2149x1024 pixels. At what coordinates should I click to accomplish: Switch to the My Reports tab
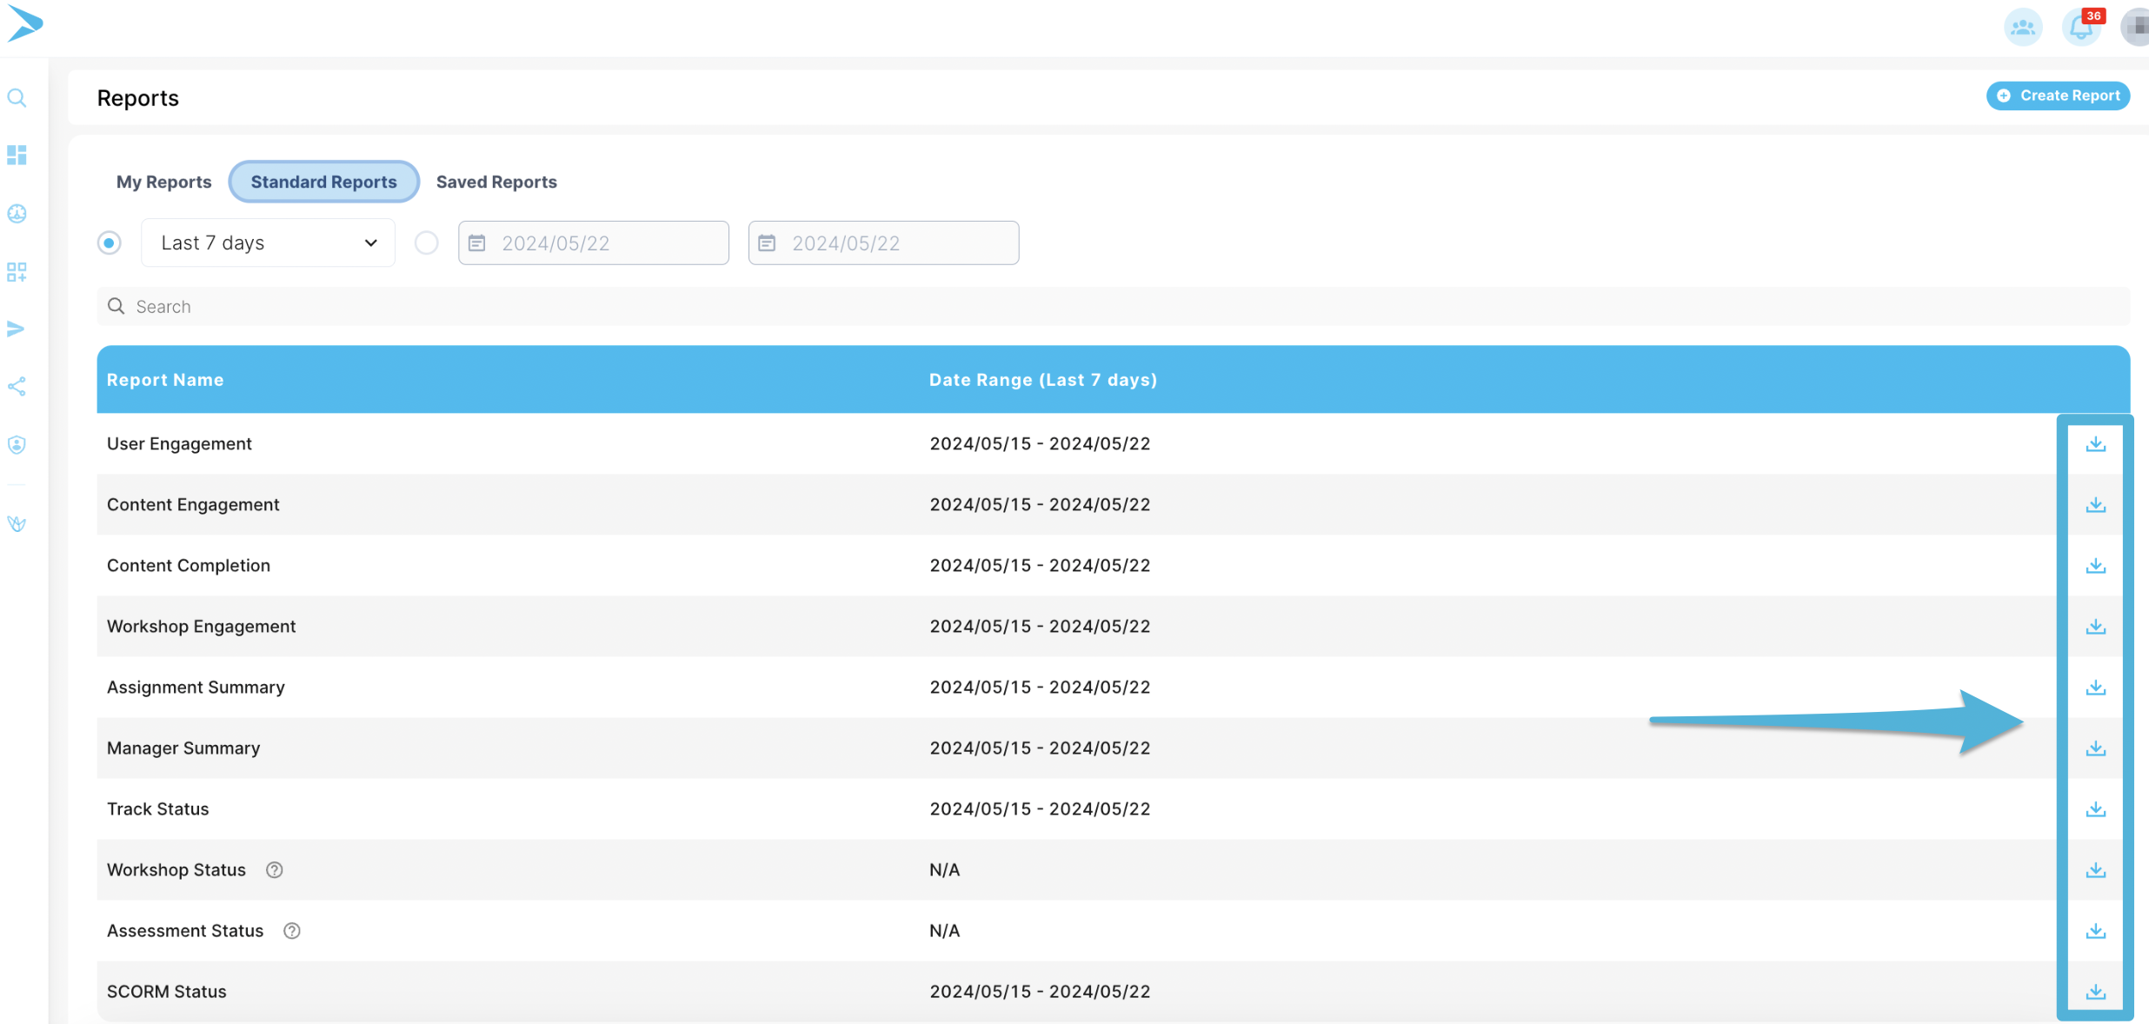click(x=163, y=182)
